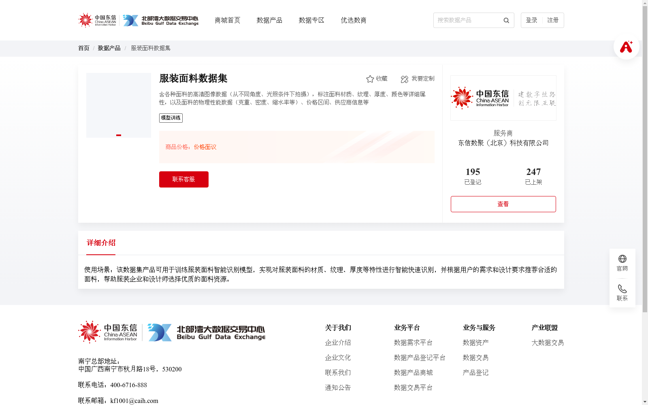The width and height of the screenshot is (648, 405).
Task: Open the red AI assistant floating icon
Action: (626, 47)
